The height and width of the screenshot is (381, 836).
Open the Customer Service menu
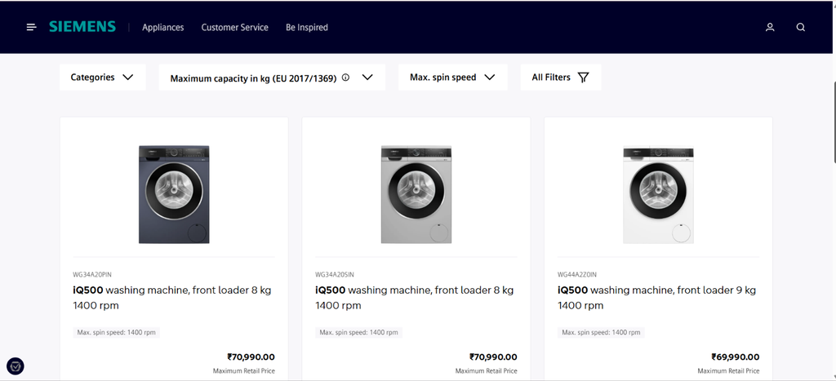234,27
